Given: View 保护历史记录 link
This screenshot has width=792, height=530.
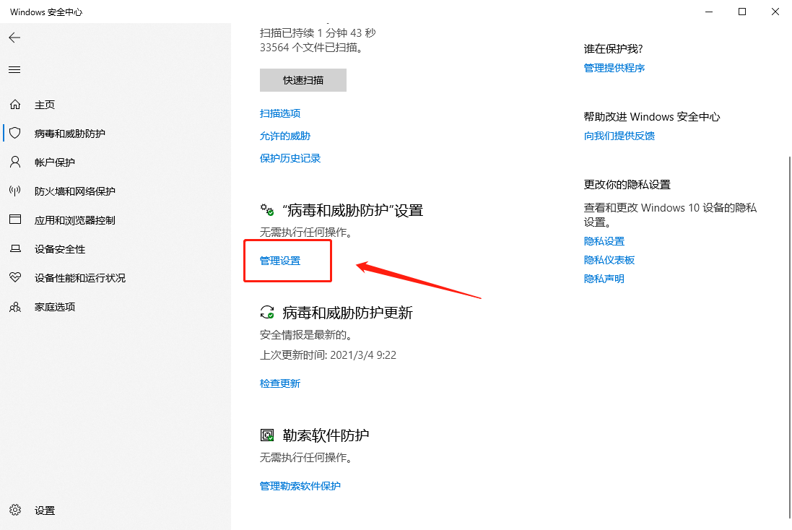Looking at the screenshot, I should tap(290, 158).
